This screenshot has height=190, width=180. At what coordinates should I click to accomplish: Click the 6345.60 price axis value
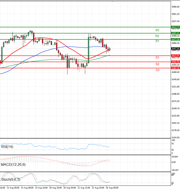click(175, 79)
